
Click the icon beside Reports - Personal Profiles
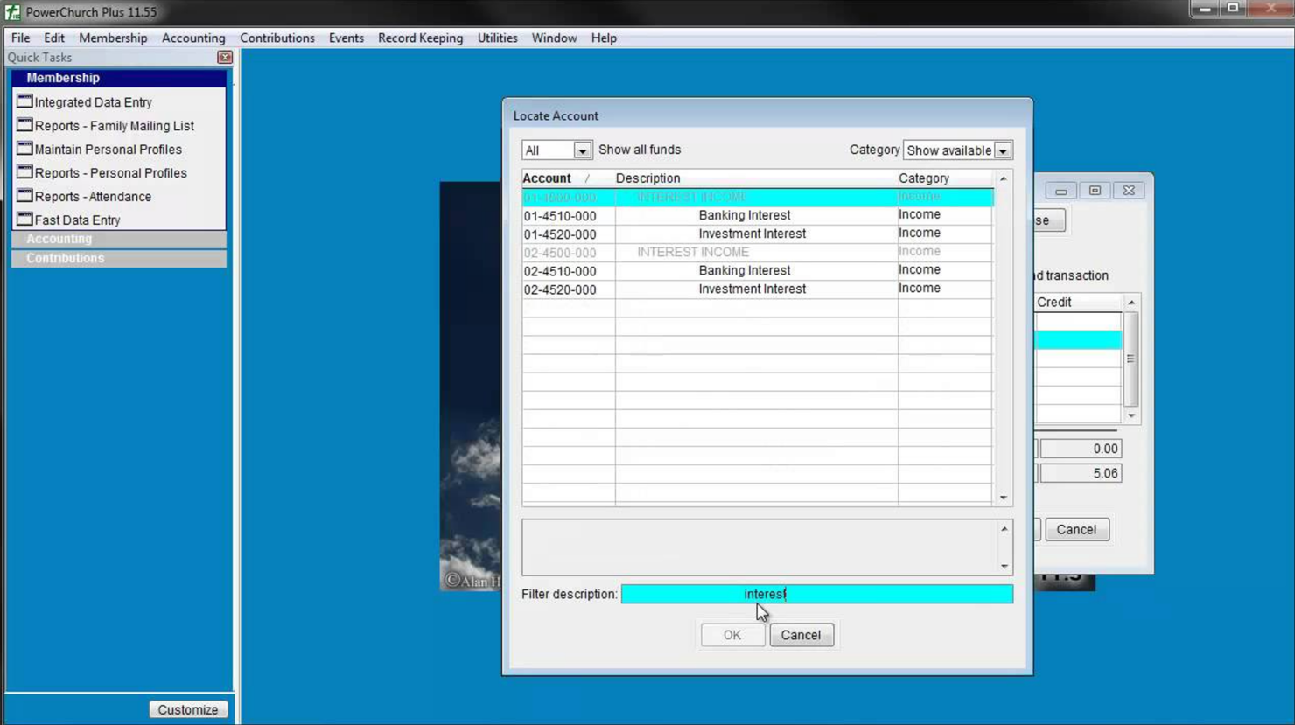24,172
